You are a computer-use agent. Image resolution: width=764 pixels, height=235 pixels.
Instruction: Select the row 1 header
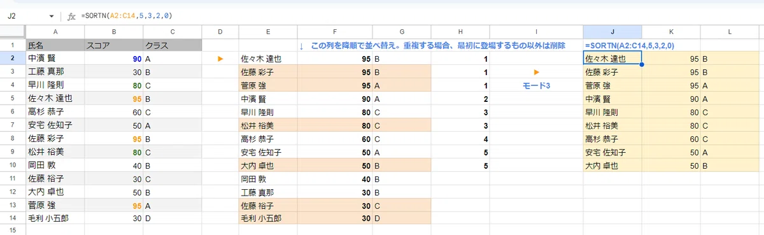13,45
